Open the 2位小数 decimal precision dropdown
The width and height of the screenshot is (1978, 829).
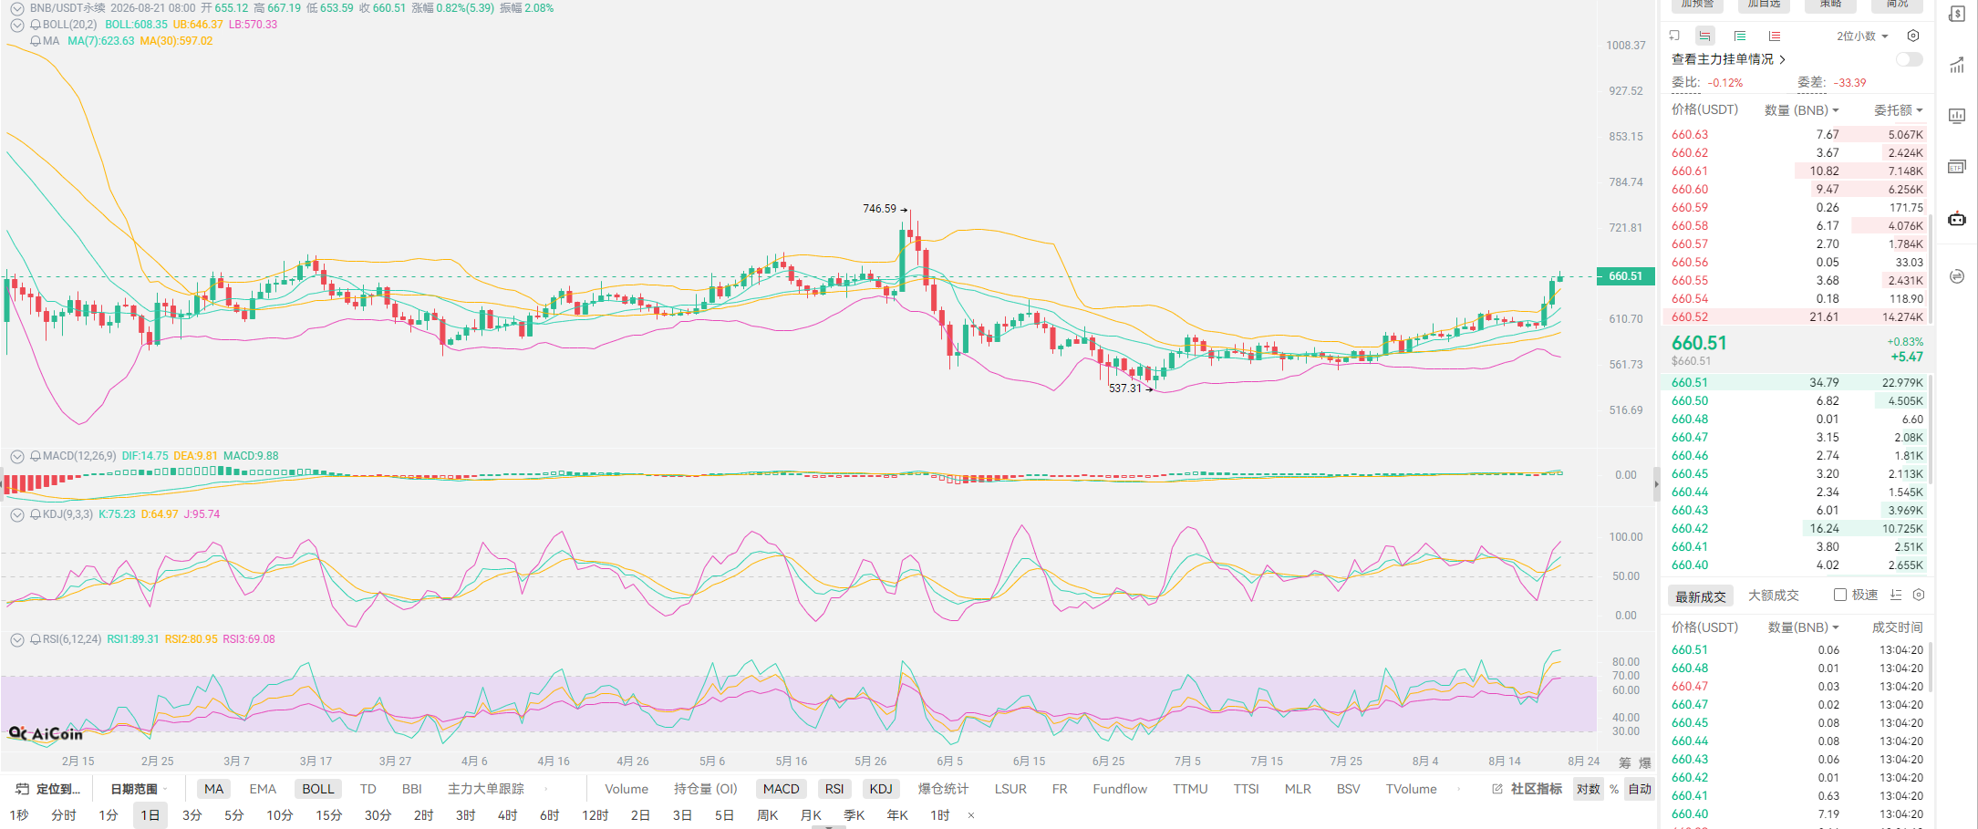click(x=1862, y=36)
